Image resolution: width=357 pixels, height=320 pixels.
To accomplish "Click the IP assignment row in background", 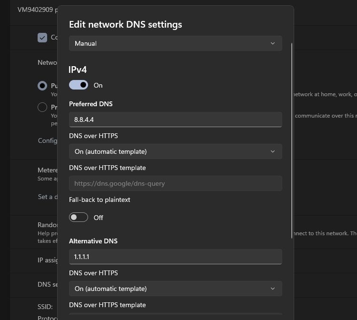I will [47, 260].
